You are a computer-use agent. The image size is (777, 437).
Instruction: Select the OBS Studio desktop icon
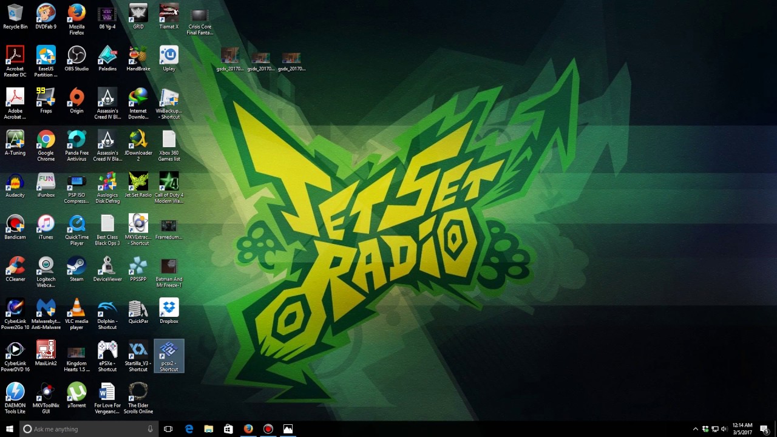[76, 59]
